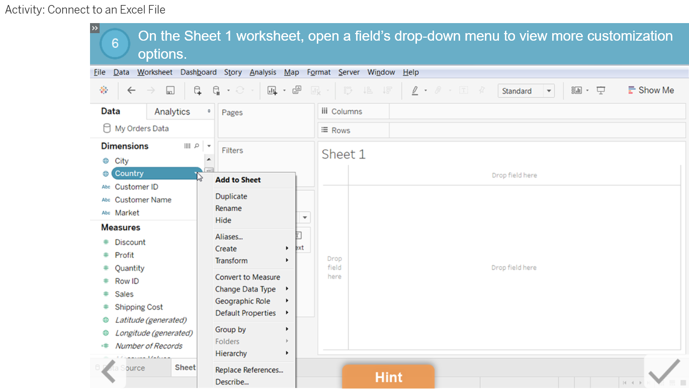The image size is (689, 389).
Task: Click the checkmark complete icon
Action: (x=664, y=372)
